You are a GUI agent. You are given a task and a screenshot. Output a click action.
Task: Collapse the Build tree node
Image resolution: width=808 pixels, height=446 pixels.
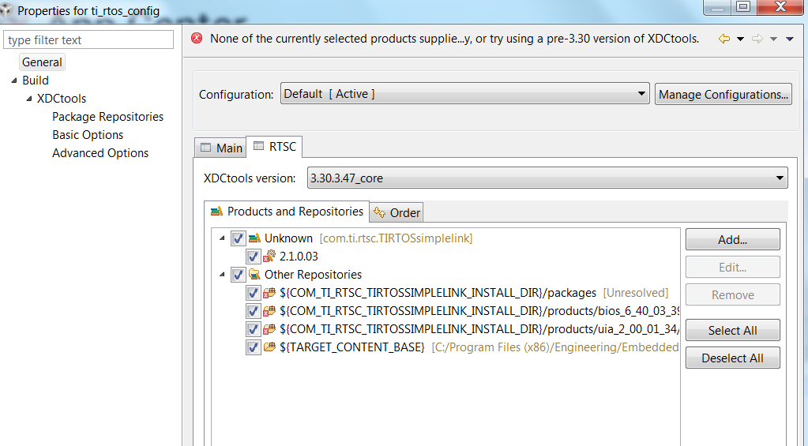(14, 81)
